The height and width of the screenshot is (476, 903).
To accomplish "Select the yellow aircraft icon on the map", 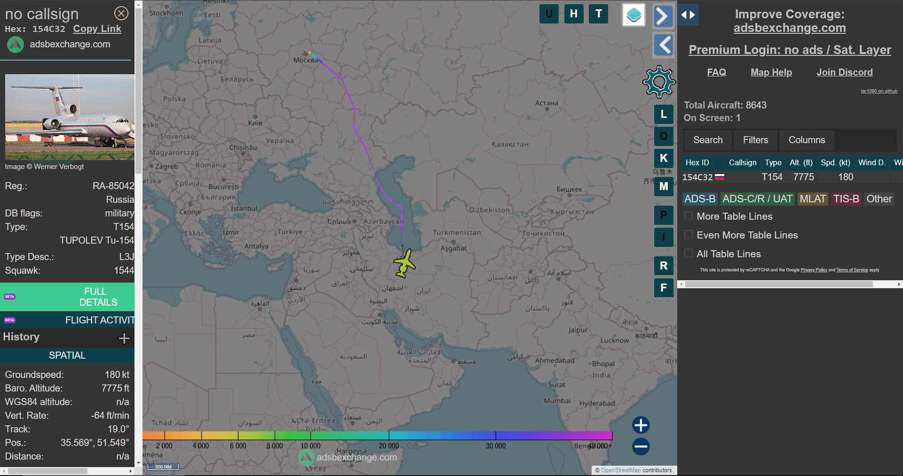I will [404, 264].
